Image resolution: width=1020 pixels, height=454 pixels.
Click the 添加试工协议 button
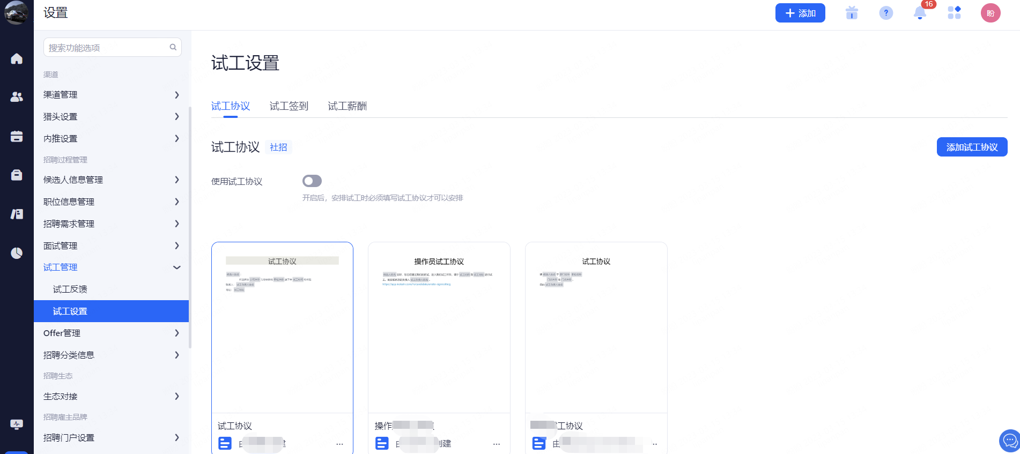click(x=971, y=147)
